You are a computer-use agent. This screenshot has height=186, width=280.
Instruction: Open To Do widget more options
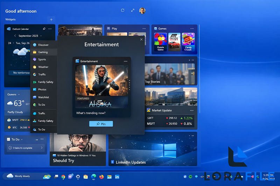pos(42,139)
